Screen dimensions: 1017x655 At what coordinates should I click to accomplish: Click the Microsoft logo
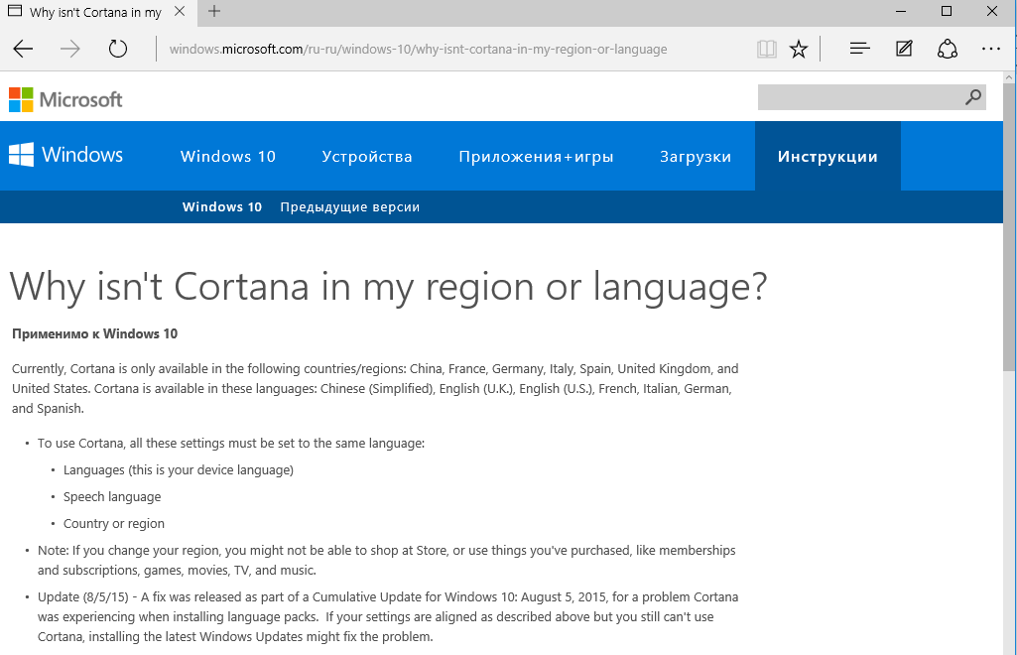coord(65,99)
